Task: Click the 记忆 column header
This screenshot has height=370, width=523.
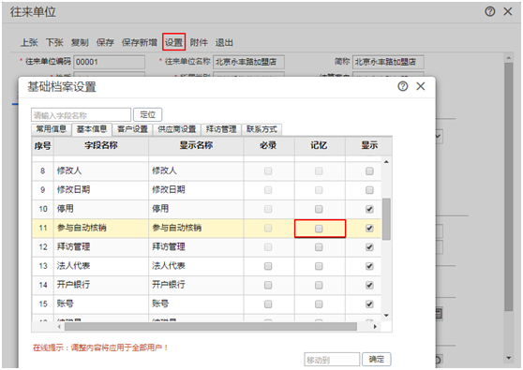Action: pos(320,146)
